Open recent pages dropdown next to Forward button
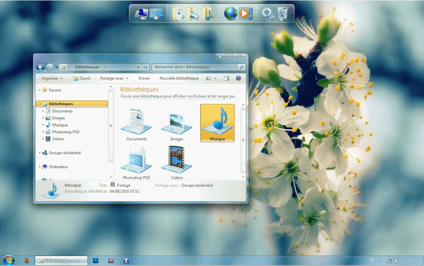The image size is (424, 266). click(x=56, y=67)
